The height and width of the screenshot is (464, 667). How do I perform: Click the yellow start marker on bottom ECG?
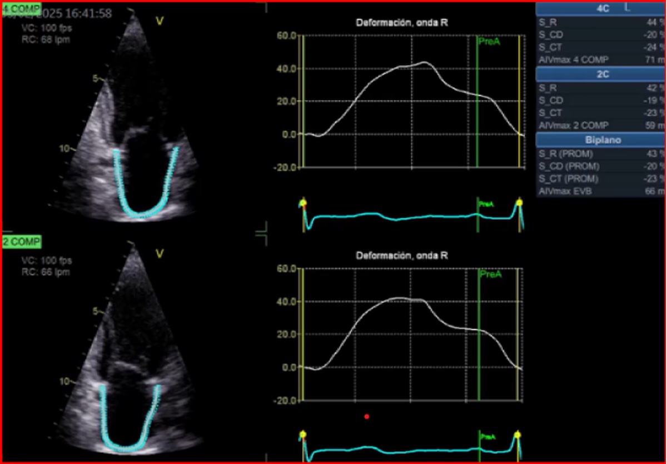(x=302, y=435)
